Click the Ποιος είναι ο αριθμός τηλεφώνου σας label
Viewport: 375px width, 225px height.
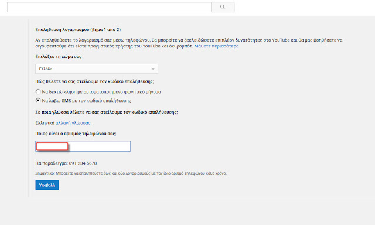[76, 134]
